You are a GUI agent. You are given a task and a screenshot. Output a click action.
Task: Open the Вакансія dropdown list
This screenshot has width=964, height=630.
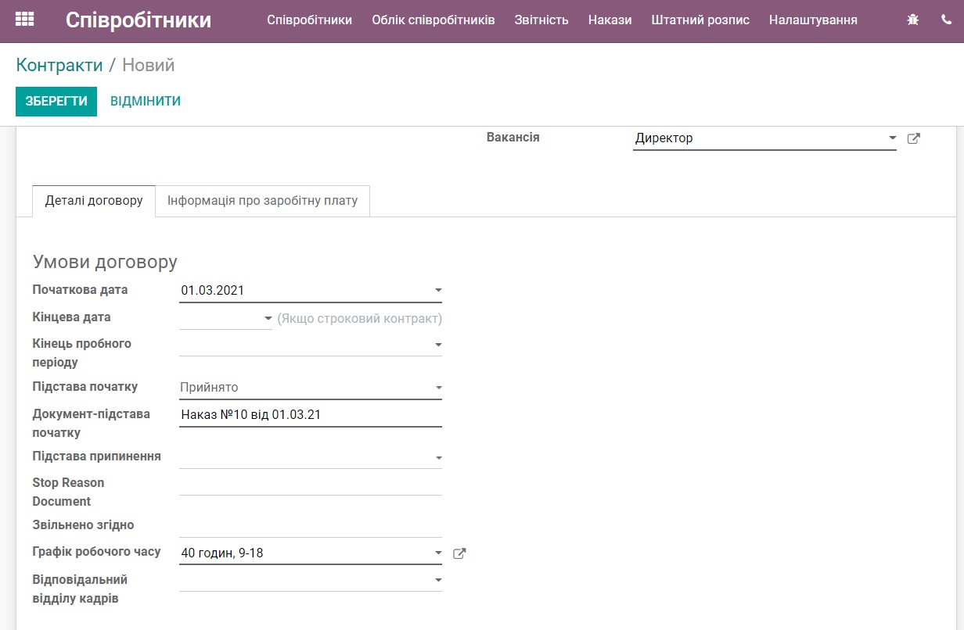coord(892,138)
